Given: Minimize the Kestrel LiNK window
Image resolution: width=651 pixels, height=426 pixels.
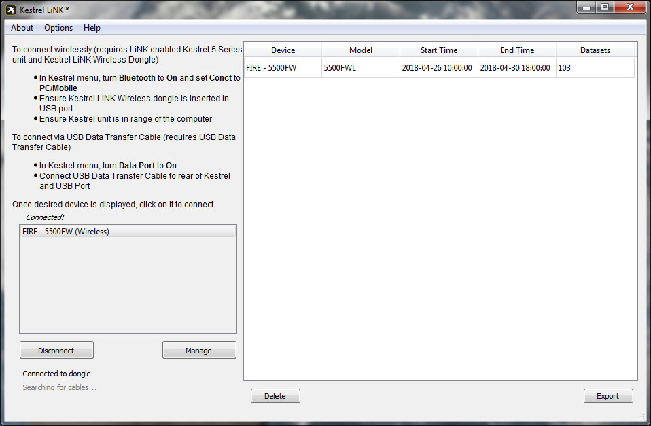Looking at the screenshot, I should (586, 7).
